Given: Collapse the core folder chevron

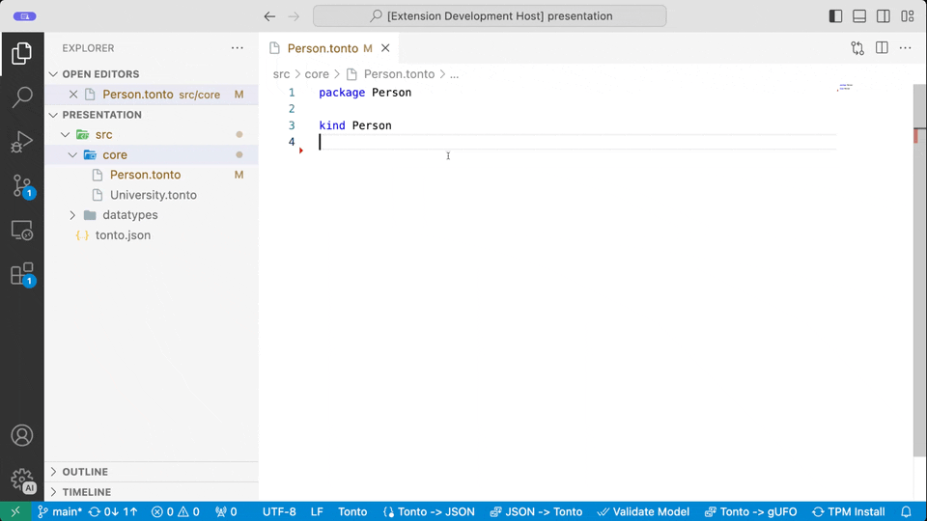Looking at the screenshot, I should [72, 154].
